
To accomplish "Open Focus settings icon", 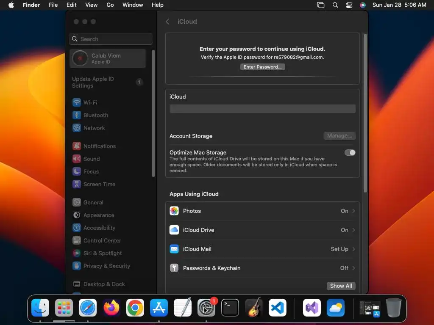I will tap(77, 172).
